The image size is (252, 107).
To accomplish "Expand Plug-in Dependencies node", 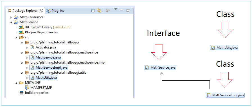I will tap(16, 32).
